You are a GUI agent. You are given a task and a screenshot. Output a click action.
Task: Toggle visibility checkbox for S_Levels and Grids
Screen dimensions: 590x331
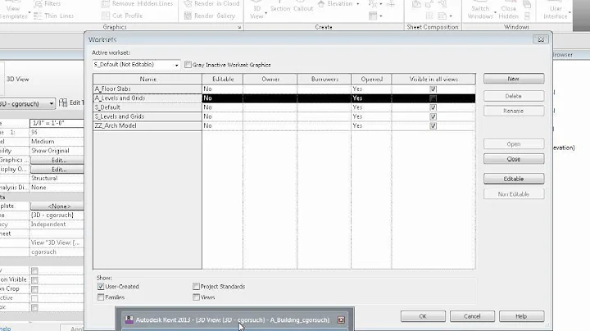click(433, 116)
